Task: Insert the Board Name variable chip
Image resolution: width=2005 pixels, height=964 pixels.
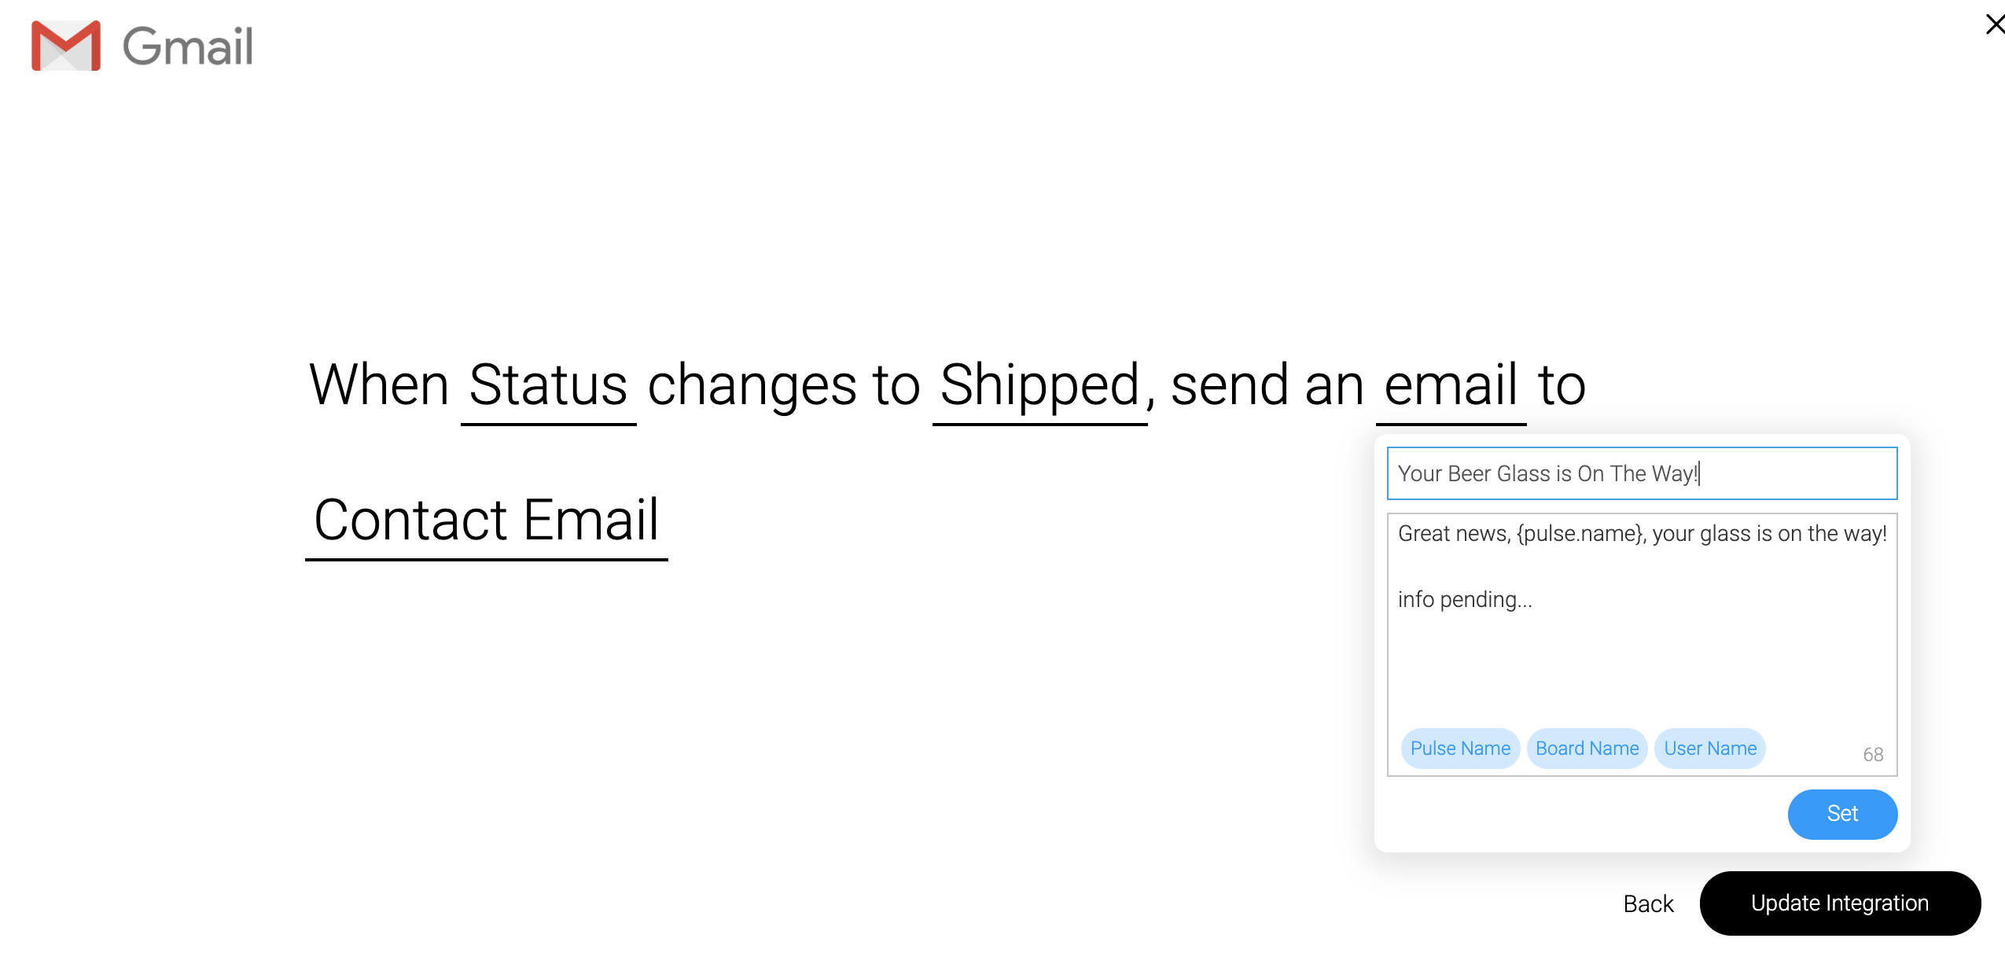Action: [x=1587, y=749]
